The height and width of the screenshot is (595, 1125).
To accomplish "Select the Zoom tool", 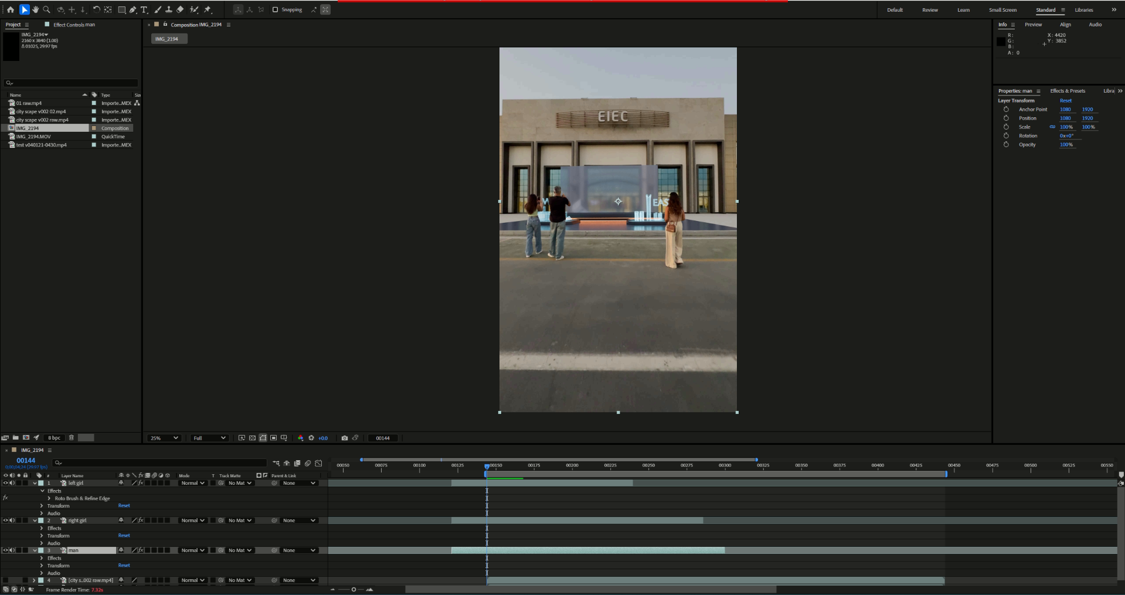I will [x=46, y=9].
